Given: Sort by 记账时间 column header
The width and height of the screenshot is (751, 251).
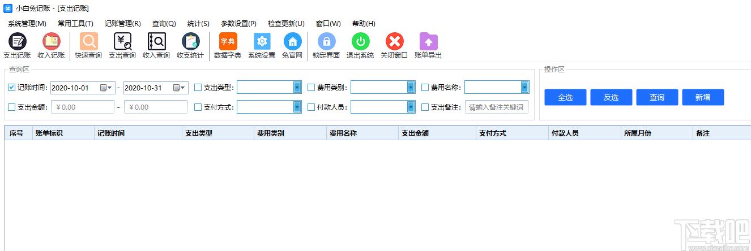Looking at the screenshot, I should click(138, 133).
